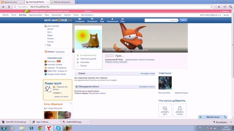Open Сообщения messages icon in header
Screen dimensions: 234x131
pos(80,20)
